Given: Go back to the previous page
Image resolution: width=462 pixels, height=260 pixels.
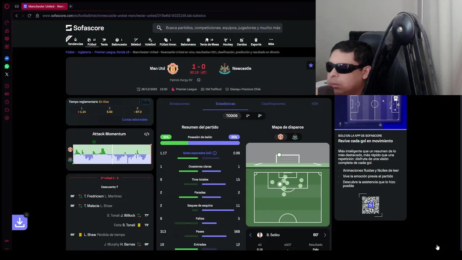Looking at the screenshot, I should pyautogui.click(x=16, y=16).
